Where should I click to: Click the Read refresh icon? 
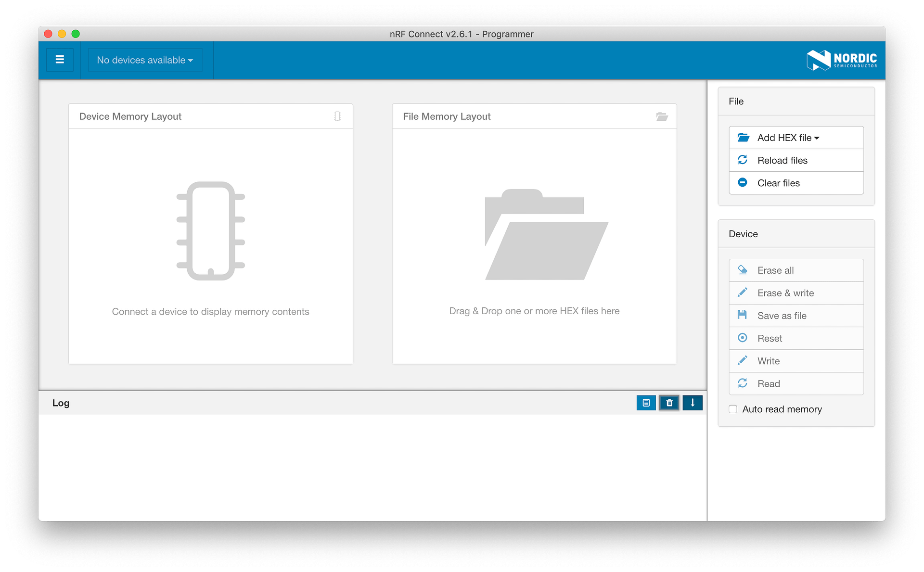pos(742,383)
